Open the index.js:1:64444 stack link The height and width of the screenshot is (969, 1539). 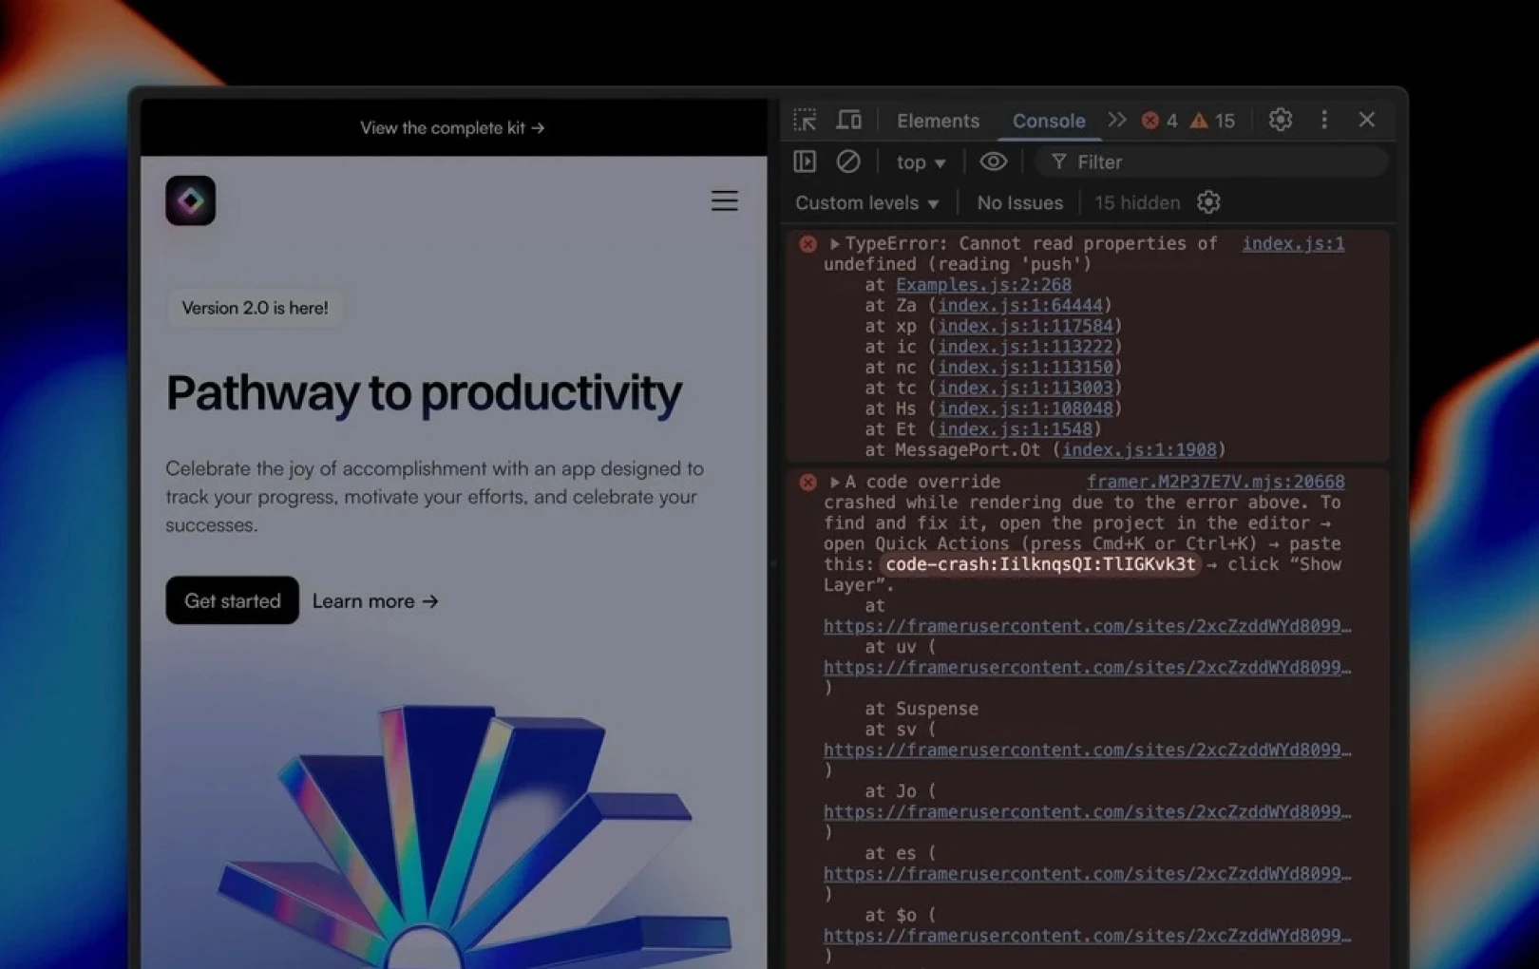pyautogui.click(x=1020, y=306)
